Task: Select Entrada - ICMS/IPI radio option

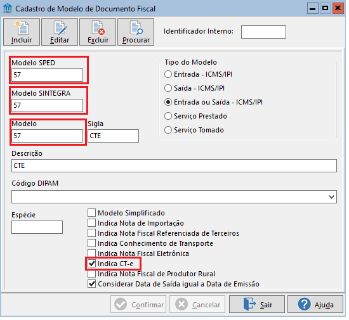Action: [168, 74]
